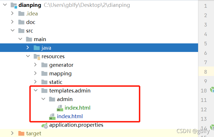Collapse the dianping project root
The image size is (214, 137).
[x=5, y=5]
